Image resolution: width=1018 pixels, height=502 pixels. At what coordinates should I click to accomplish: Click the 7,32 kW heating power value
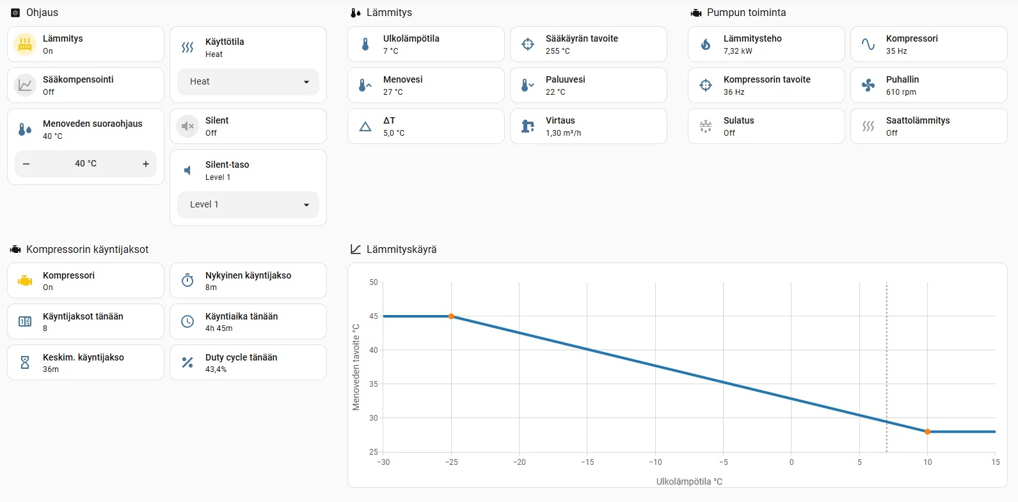pyautogui.click(x=738, y=51)
